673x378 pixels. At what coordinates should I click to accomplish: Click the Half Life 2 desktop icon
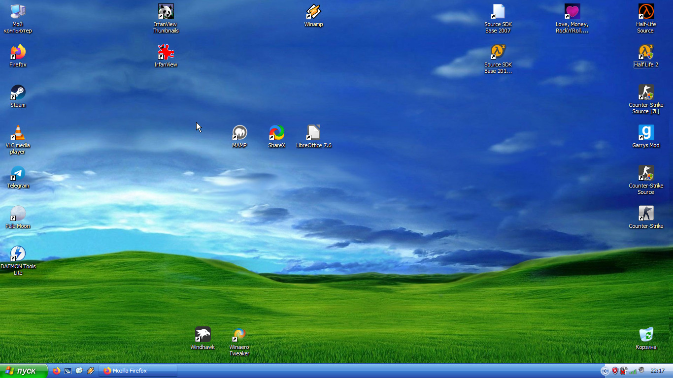coord(646,52)
